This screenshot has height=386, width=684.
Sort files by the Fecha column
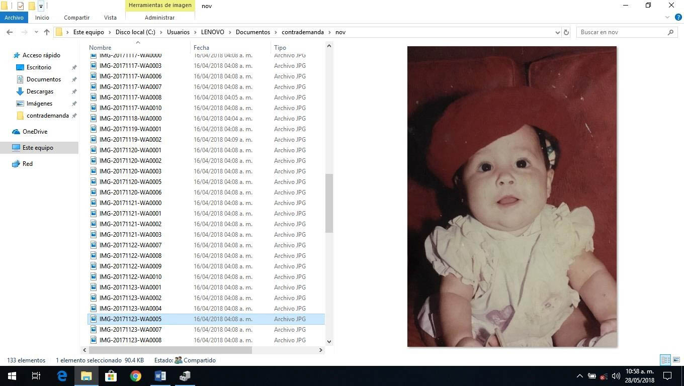[x=201, y=48]
